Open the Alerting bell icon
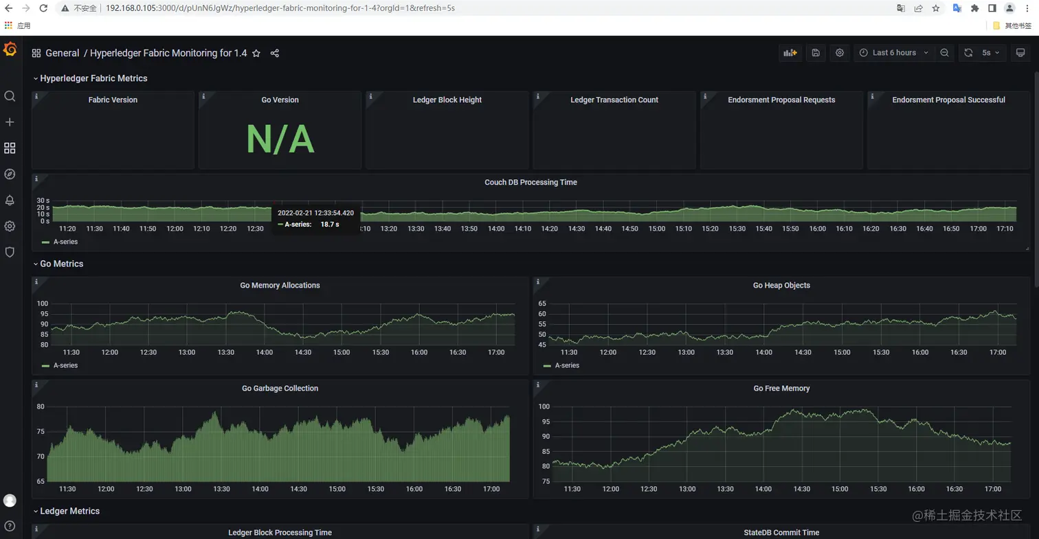Viewport: 1039px width, 539px height. click(x=10, y=200)
